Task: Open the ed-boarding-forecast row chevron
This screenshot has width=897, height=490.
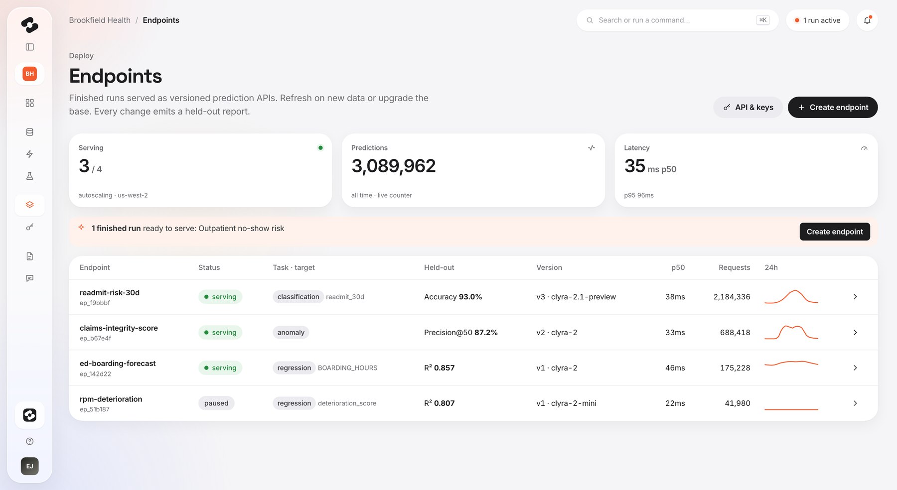Action: pyautogui.click(x=855, y=367)
